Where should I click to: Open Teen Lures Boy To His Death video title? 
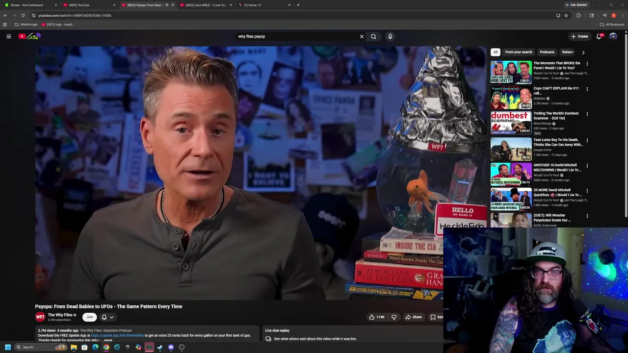pyautogui.click(x=558, y=142)
